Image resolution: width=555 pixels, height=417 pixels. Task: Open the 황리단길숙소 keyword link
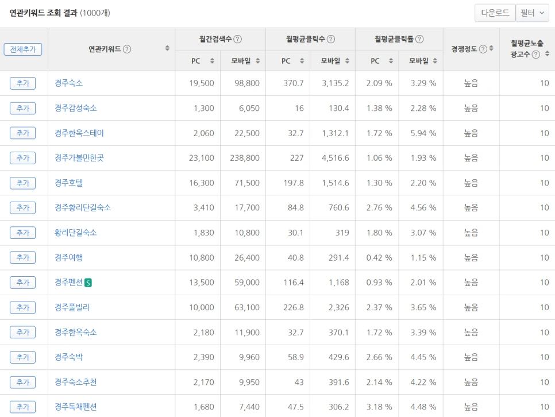pyautogui.click(x=76, y=233)
